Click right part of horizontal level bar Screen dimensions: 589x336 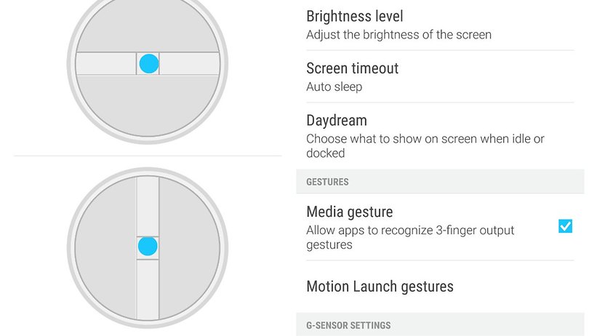click(x=190, y=63)
